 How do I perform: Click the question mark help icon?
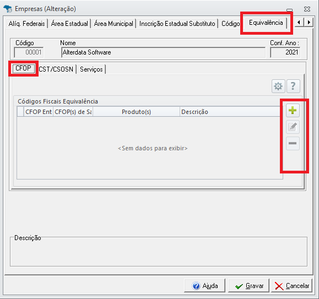293,86
